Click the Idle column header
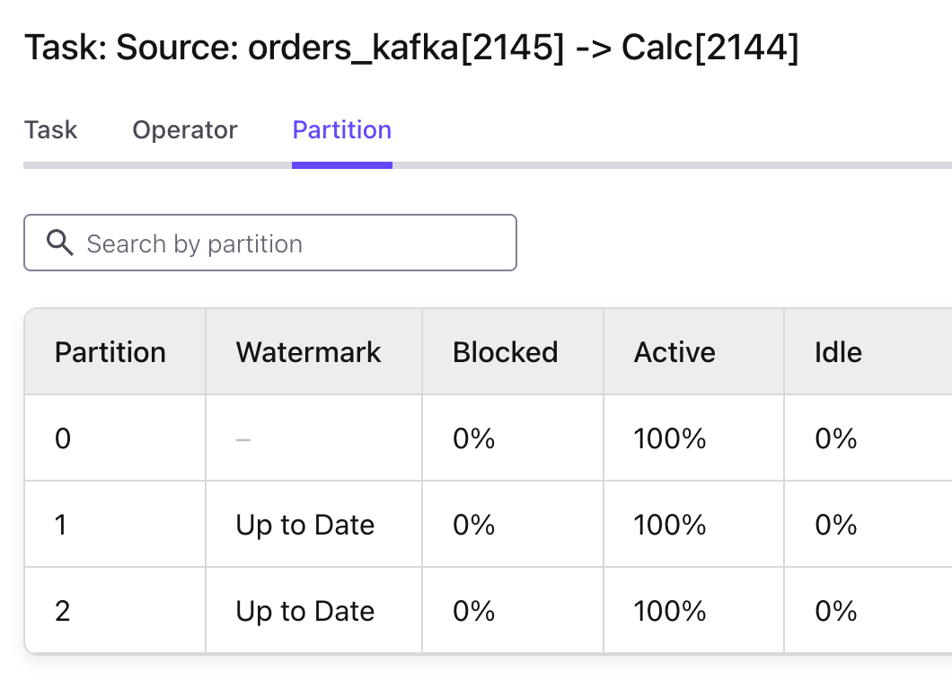Screen dimensions: 952x681 (838, 352)
